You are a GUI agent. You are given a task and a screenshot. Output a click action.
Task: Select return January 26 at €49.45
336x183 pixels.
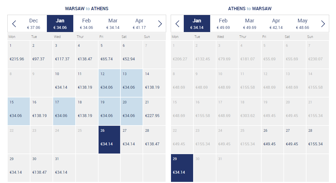(x=272, y=140)
